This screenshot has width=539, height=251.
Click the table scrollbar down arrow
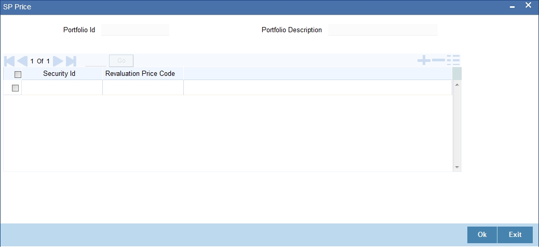[x=457, y=167]
